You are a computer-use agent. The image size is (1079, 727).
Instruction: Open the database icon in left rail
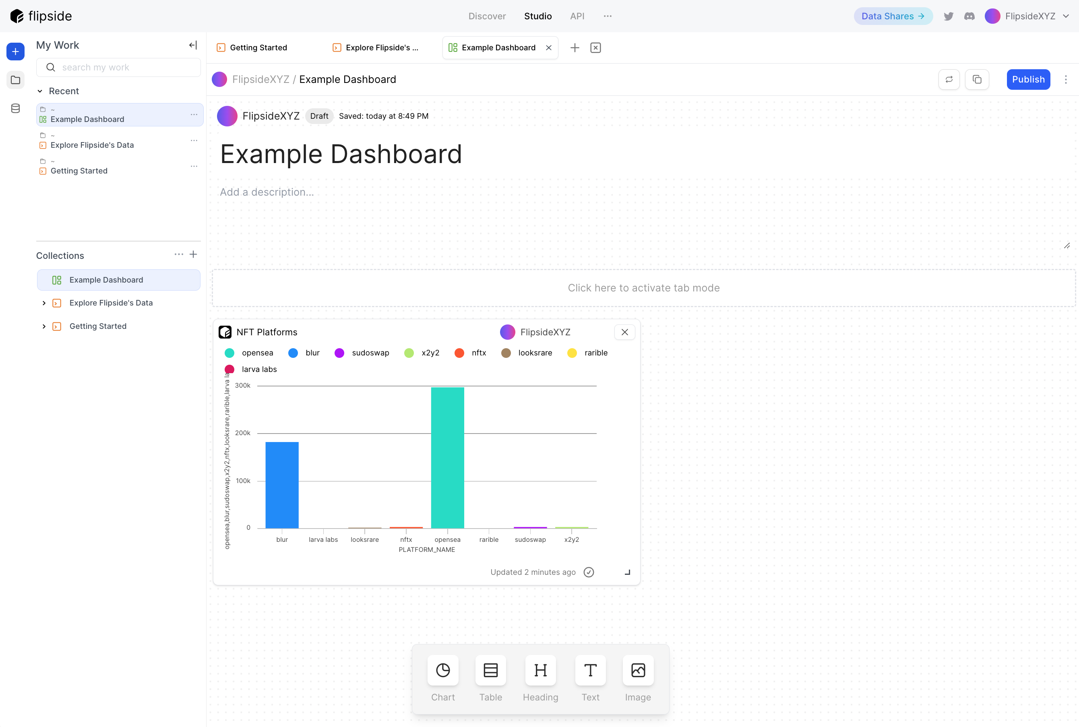(x=15, y=109)
